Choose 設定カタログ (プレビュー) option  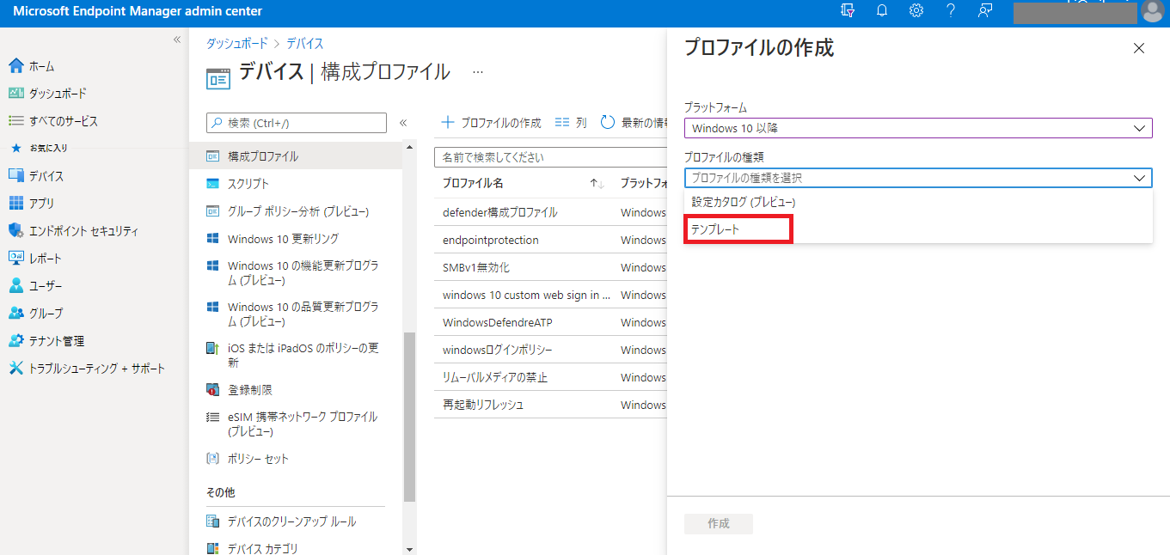918,203
